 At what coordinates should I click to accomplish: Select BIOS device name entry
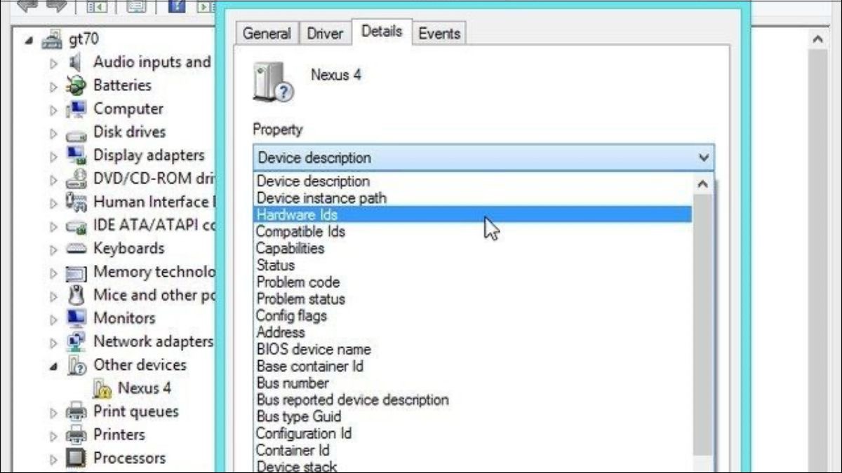[x=472, y=349]
